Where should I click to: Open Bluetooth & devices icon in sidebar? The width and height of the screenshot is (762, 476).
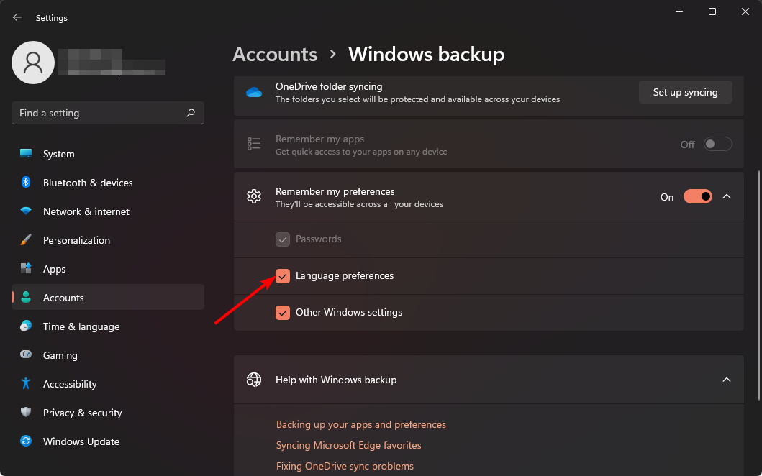[26, 183]
